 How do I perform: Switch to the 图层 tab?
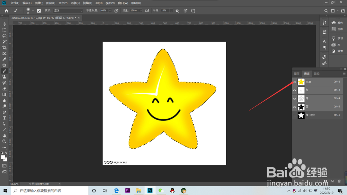coord(297,74)
